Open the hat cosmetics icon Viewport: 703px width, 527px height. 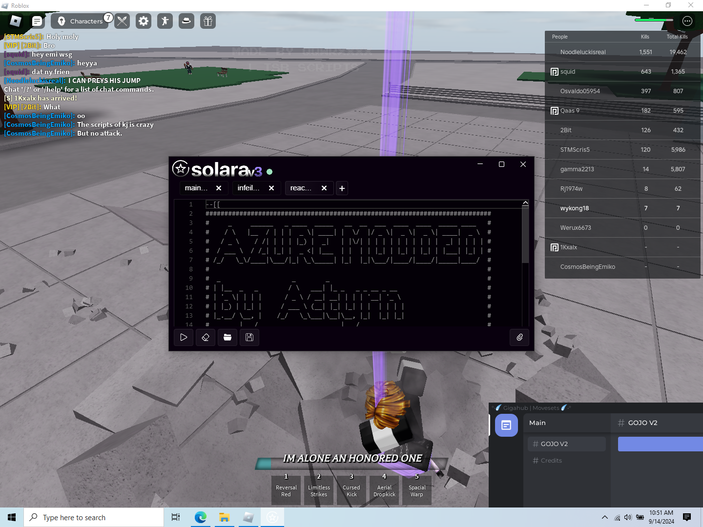[x=186, y=21]
